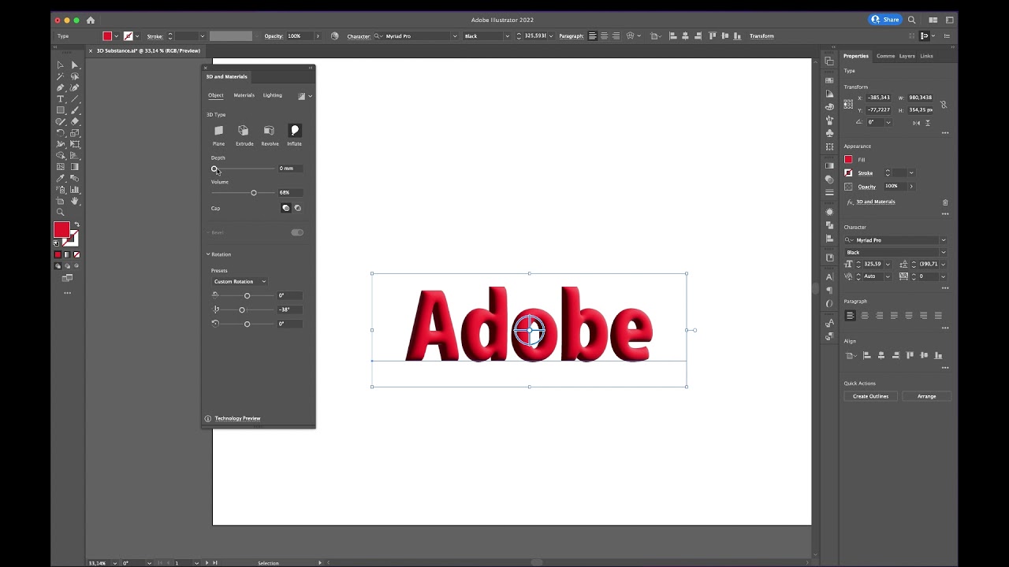Pick the Eyedropper tool

point(60,178)
